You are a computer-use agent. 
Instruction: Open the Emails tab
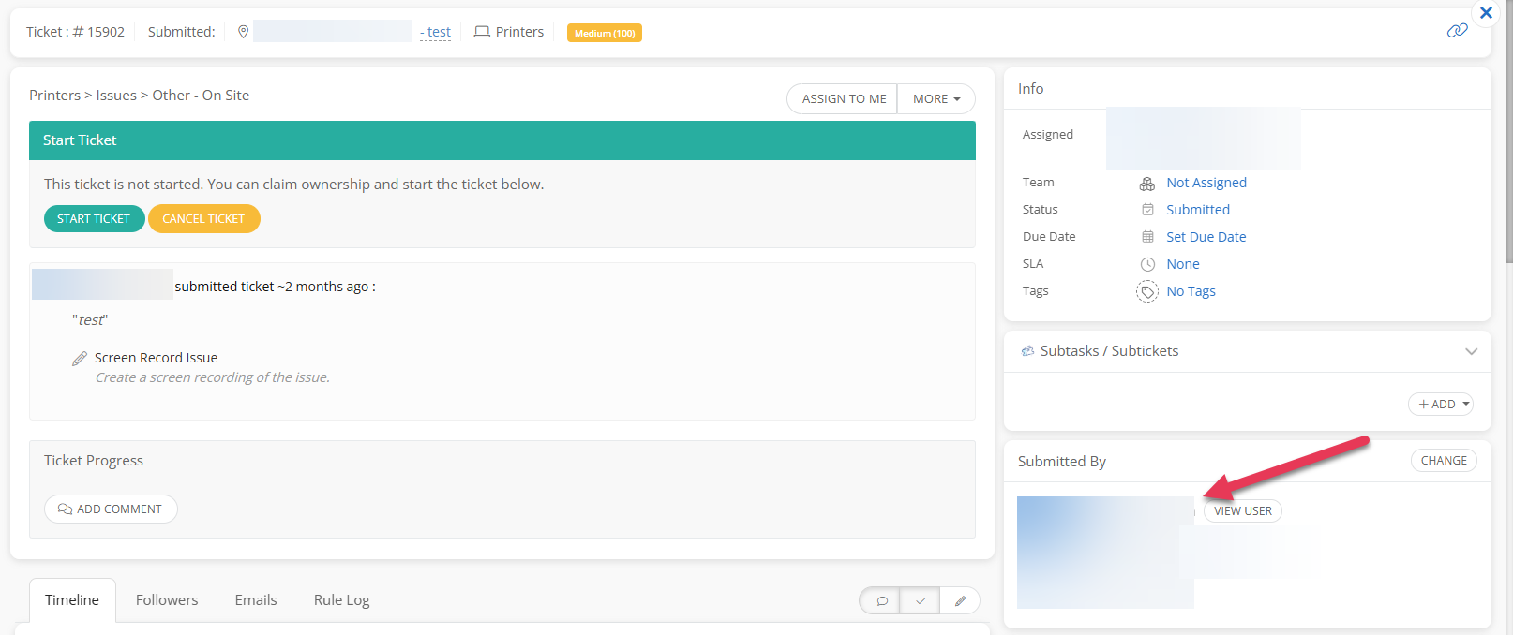[256, 600]
